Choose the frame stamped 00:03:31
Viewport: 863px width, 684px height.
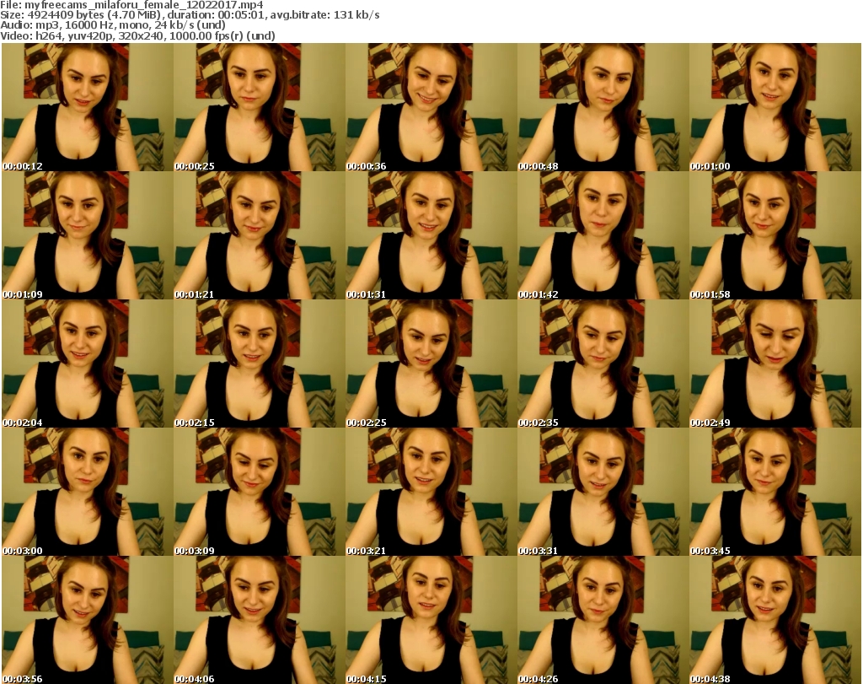603,492
